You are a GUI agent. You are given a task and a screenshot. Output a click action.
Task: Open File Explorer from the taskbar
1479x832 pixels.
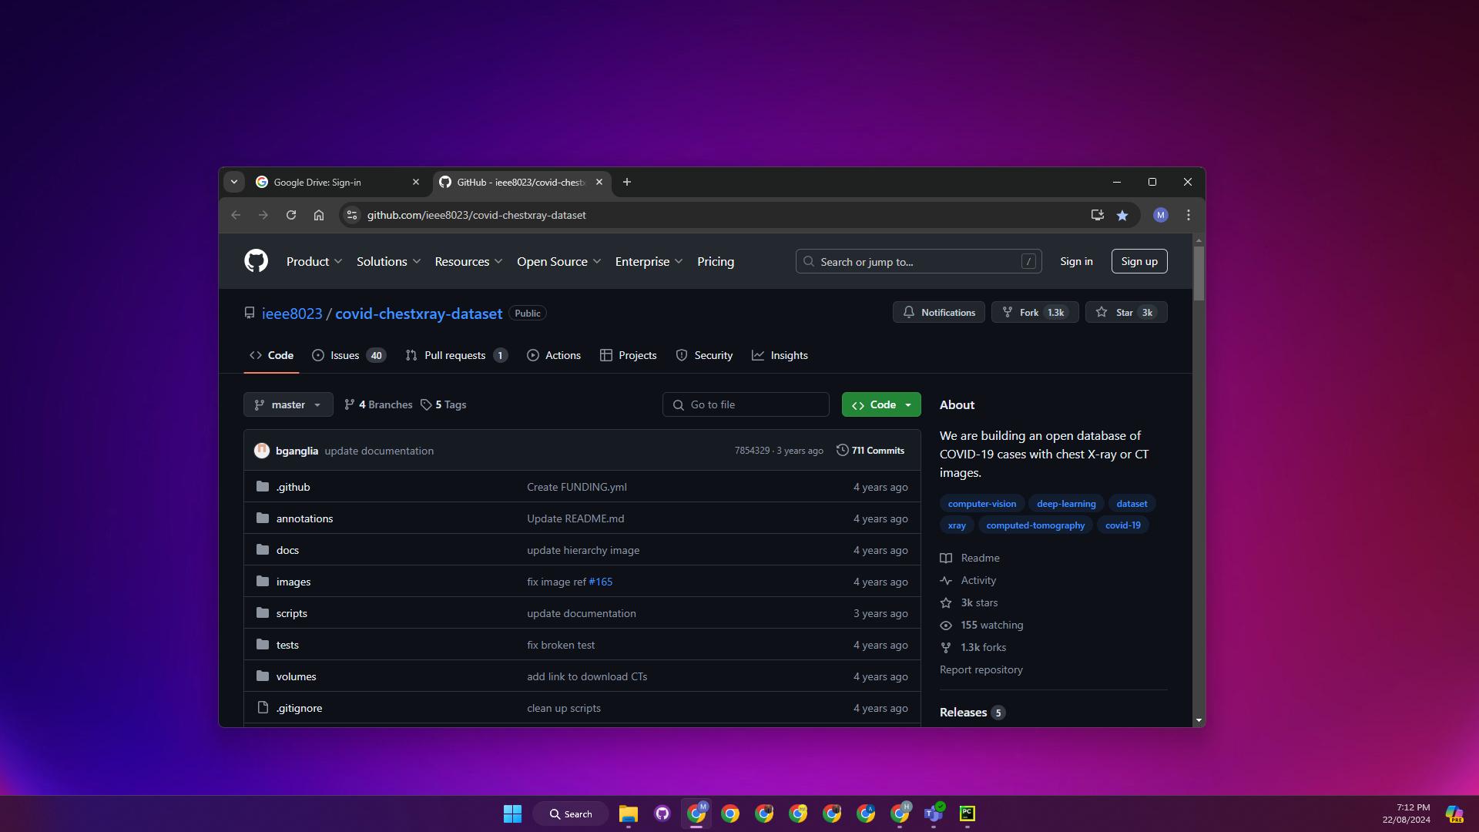[x=629, y=814]
